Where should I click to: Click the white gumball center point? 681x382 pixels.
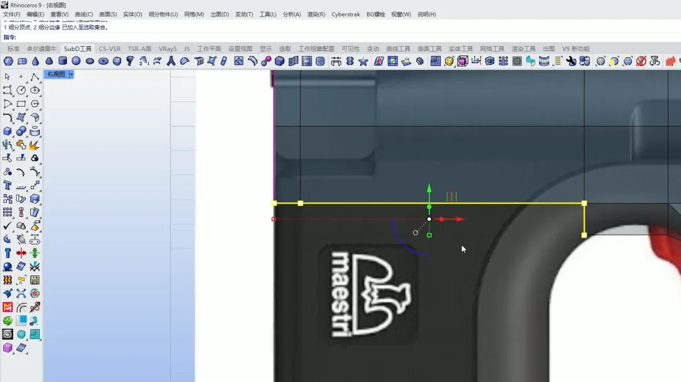tap(429, 219)
